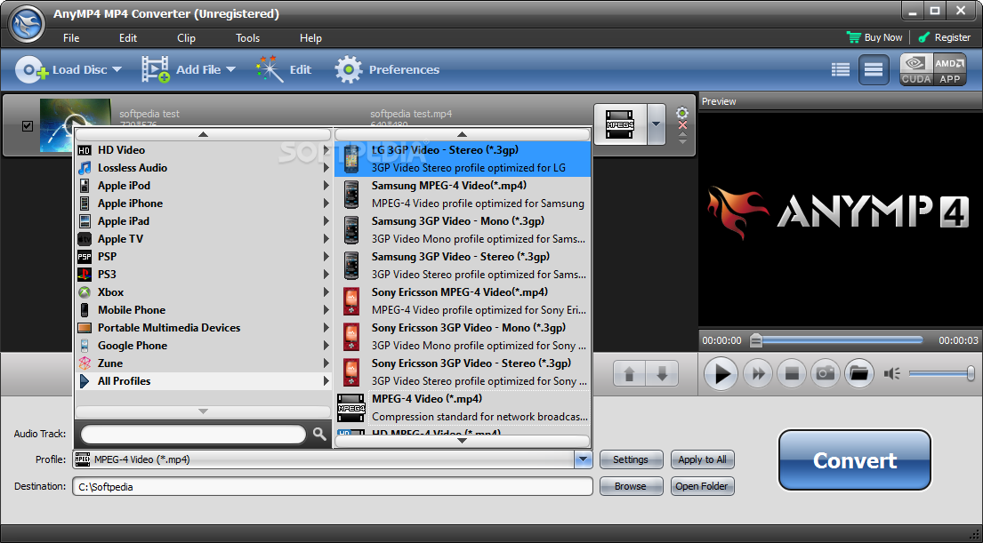Open the Profile combo box arrow
Viewport: 983px width, 543px height.
click(583, 459)
